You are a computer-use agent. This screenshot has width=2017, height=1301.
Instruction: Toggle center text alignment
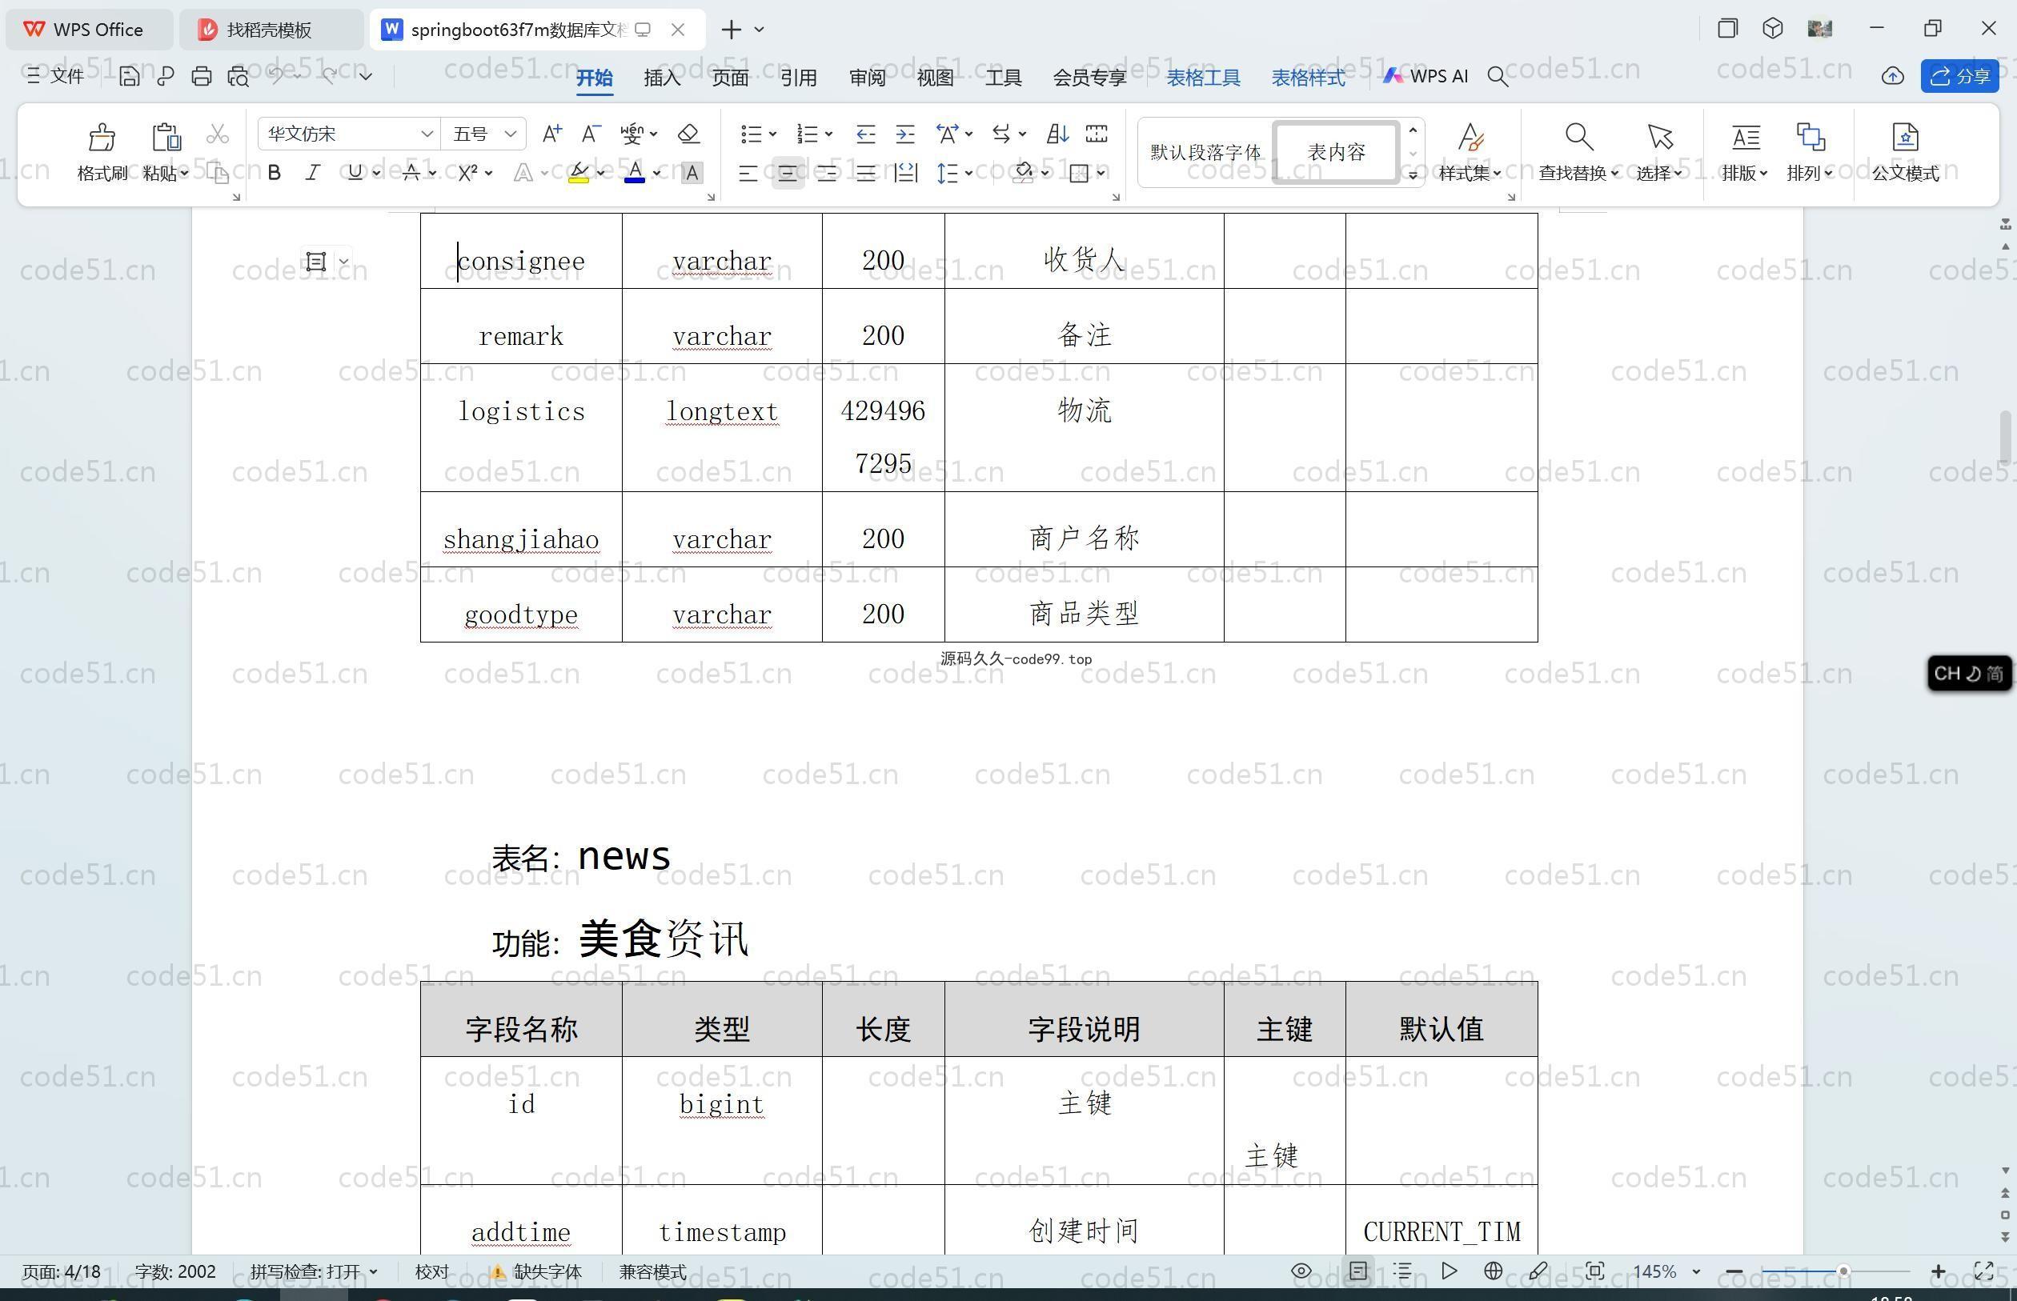click(x=788, y=173)
